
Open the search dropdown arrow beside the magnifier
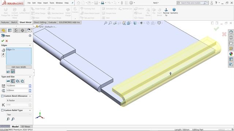pos(208,3)
